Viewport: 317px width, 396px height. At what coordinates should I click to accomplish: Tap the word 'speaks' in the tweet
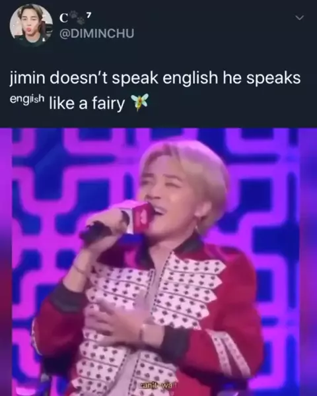[273, 79]
